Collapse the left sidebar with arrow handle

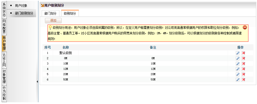(37, 81)
